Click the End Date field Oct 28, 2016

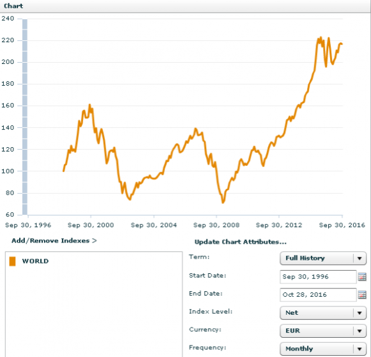318,295
